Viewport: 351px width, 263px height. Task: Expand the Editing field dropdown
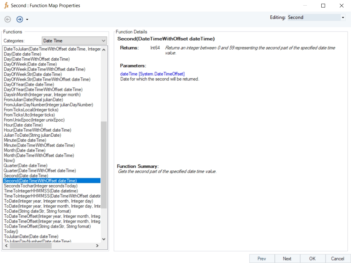coord(343,17)
